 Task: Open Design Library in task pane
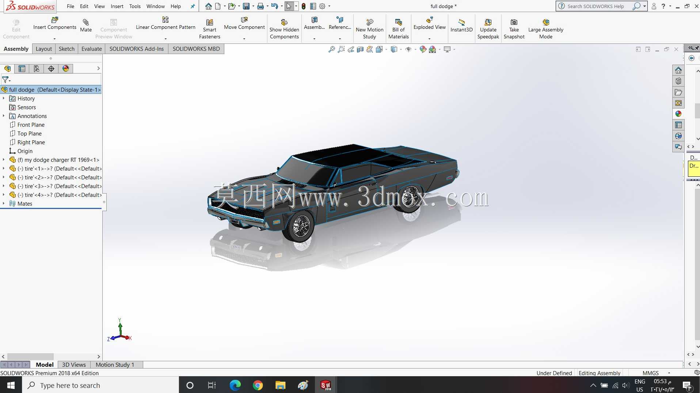pos(678,81)
